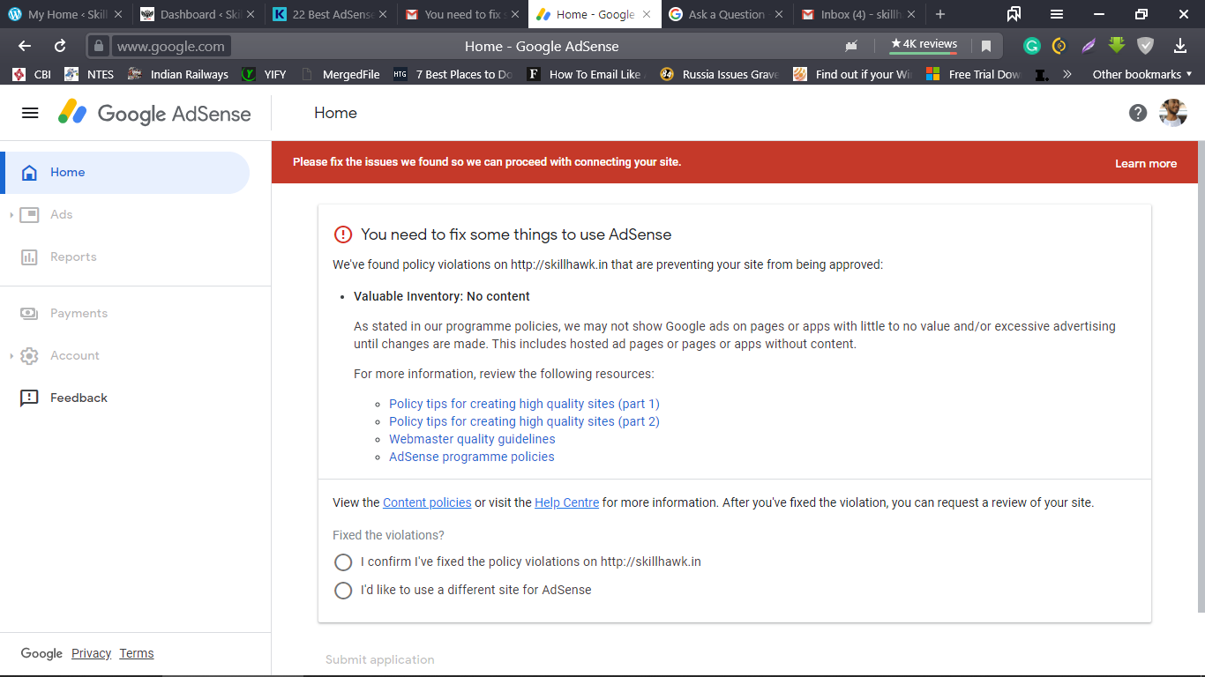Click Submit application button
The width and height of the screenshot is (1205, 677).
tap(380, 659)
